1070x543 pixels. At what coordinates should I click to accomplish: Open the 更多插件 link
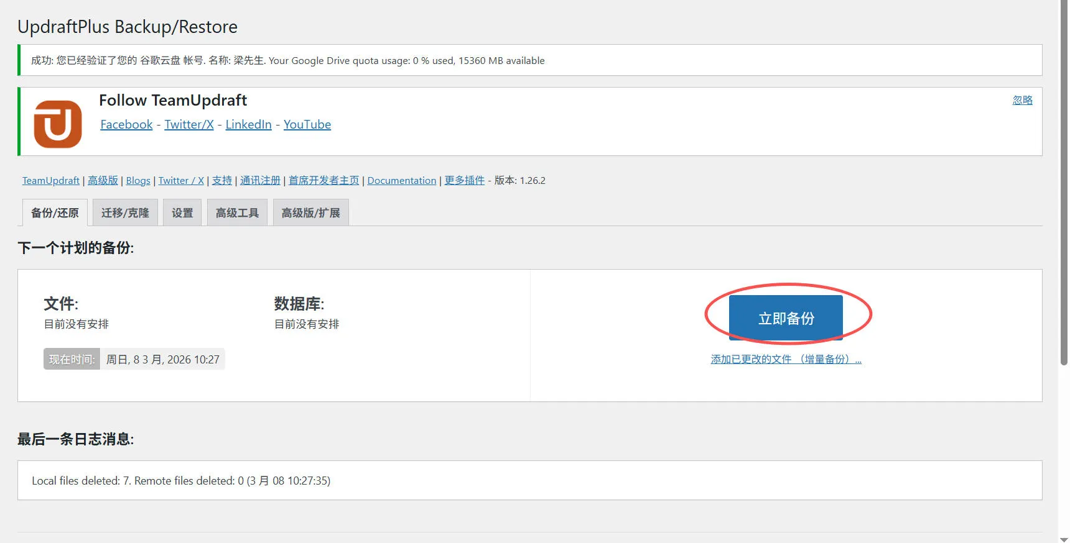coord(464,181)
